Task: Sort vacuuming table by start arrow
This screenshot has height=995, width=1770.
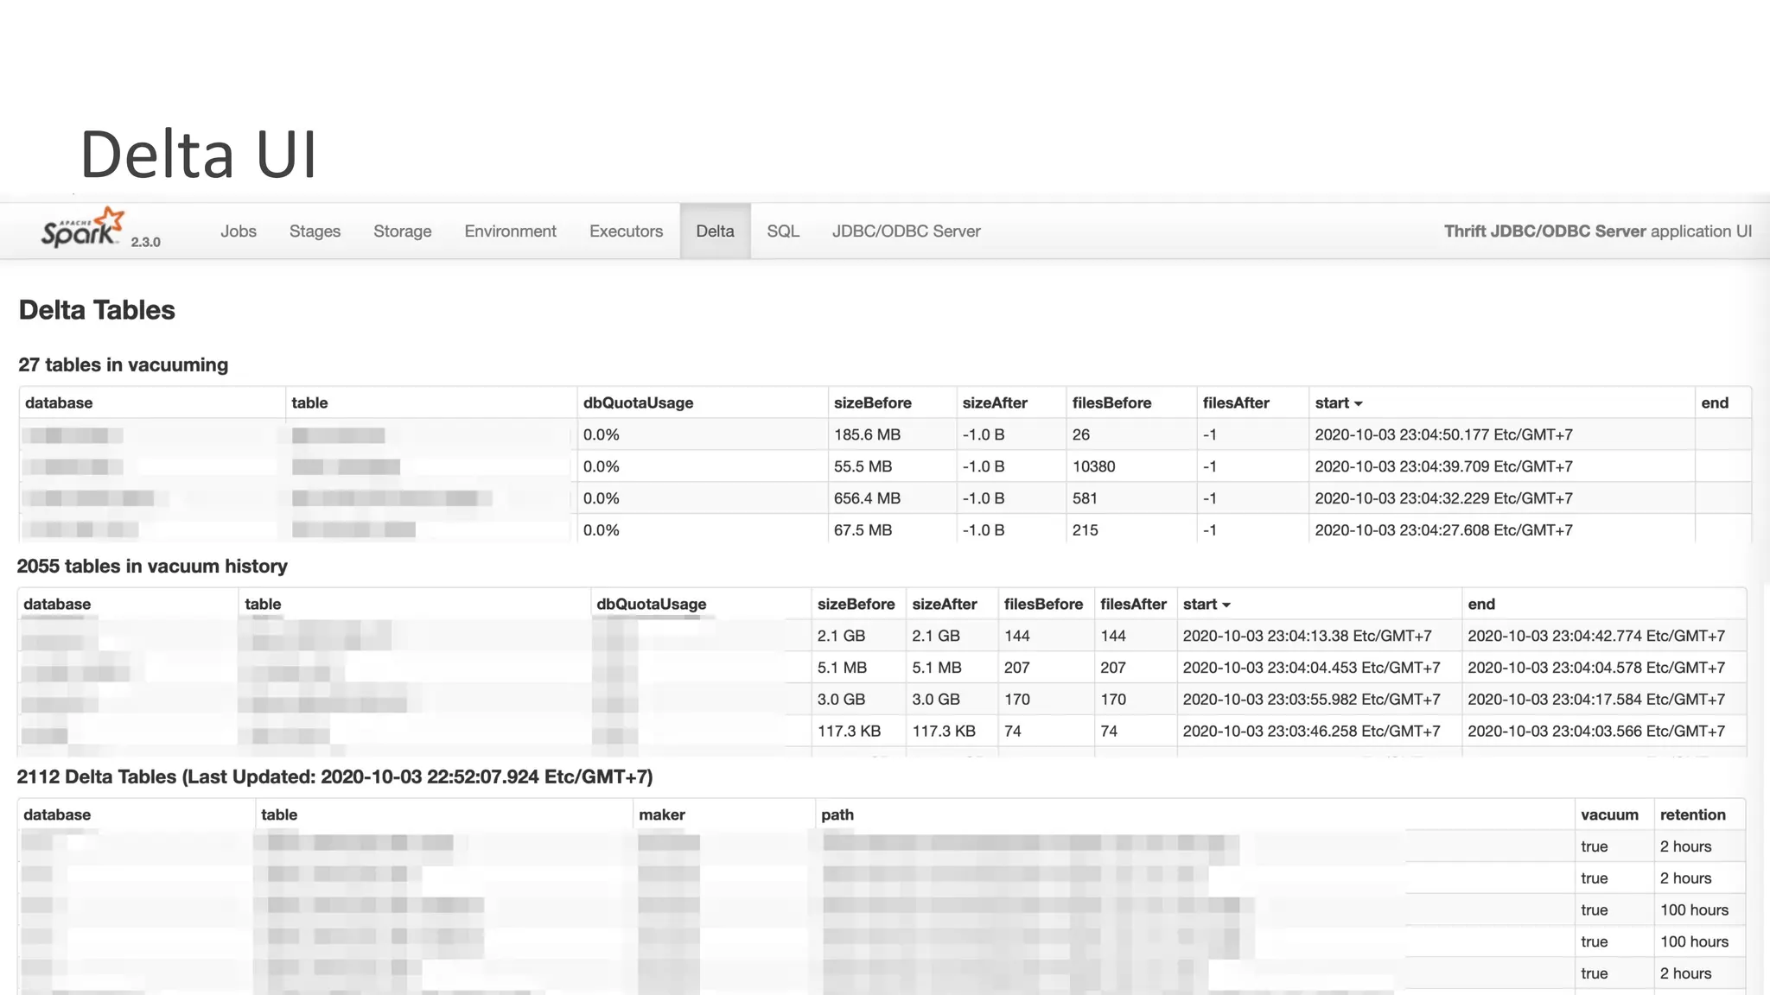Action: 1358,403
